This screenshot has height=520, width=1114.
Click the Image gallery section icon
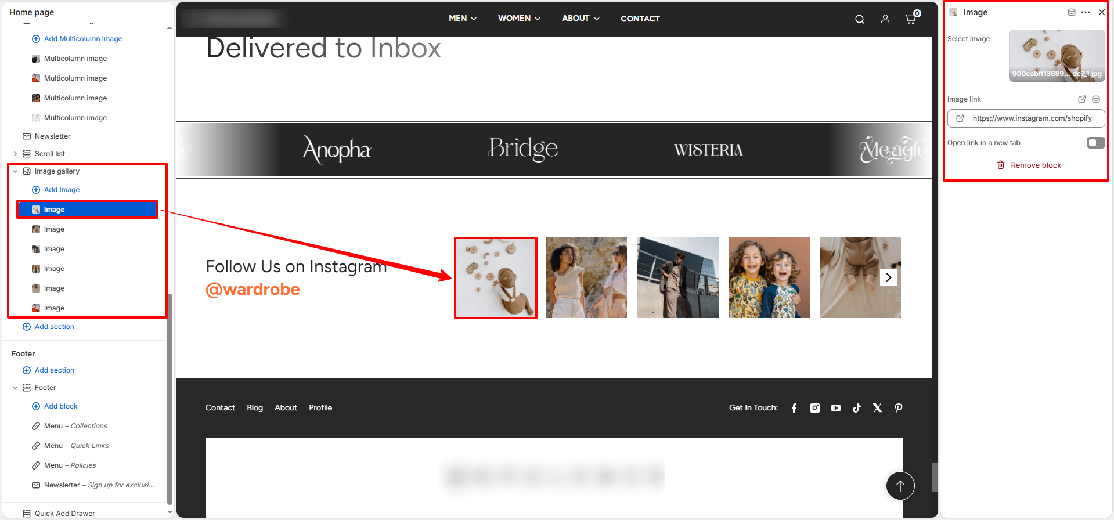pyautogui.click(x=27, y=171)
